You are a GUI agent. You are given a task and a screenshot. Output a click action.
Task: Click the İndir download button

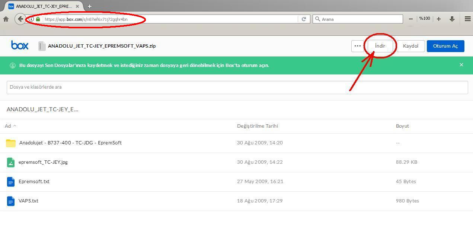click(380, 46)
